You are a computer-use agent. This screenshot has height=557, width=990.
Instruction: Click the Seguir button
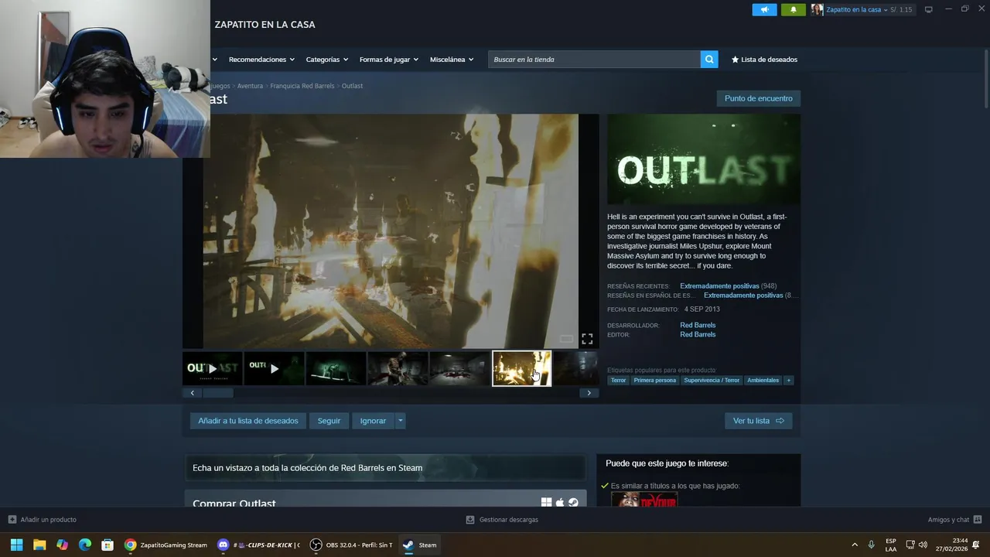tap(329, 421)
